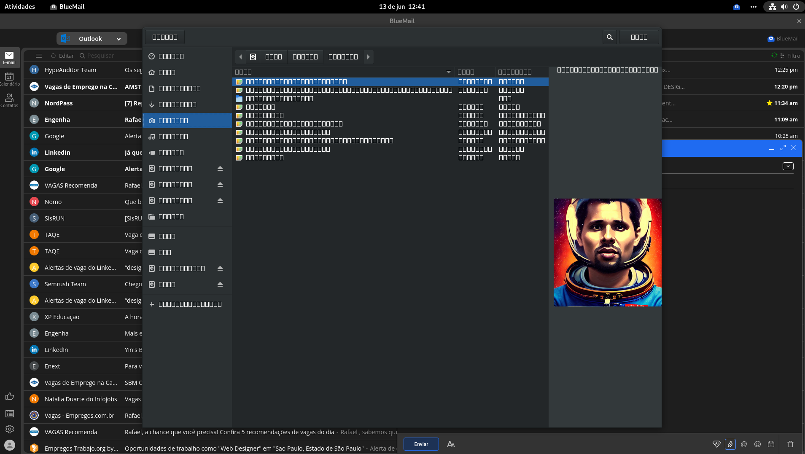Toggle Editar selection mode in mail list
Viewport: 805px width, 454px height.
click(x=62, y=56)
